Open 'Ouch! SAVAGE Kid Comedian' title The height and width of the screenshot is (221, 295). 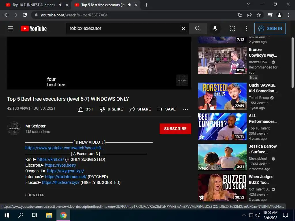pyautogui.click(x=263, y=88)
